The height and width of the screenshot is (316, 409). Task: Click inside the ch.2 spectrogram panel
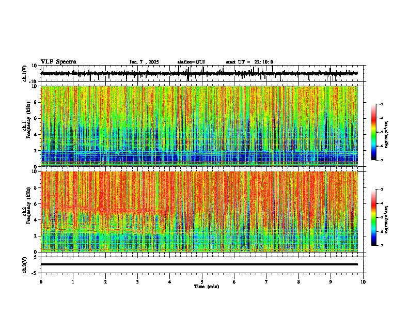(x=199, y=212)
